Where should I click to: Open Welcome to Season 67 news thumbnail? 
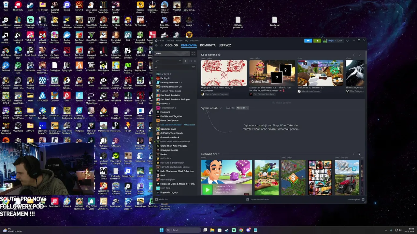(320, 73)
